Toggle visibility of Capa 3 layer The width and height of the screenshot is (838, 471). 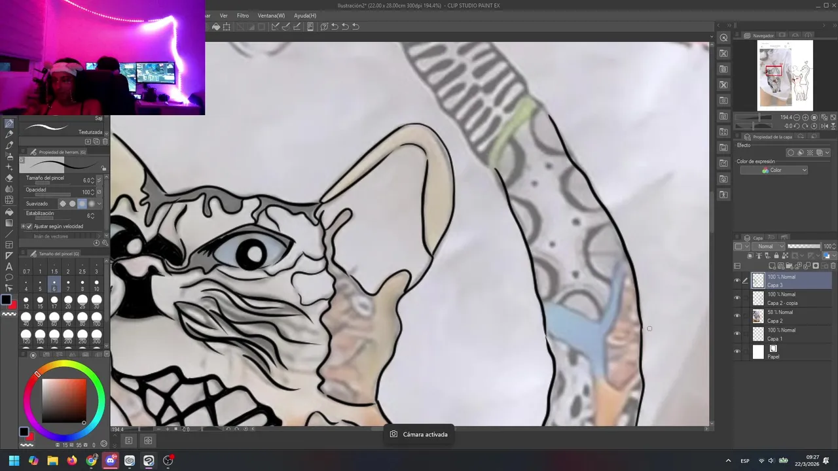pos(737,281)
